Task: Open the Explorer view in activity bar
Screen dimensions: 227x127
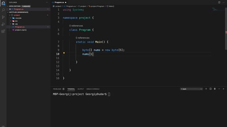Action: coord(3,3)
